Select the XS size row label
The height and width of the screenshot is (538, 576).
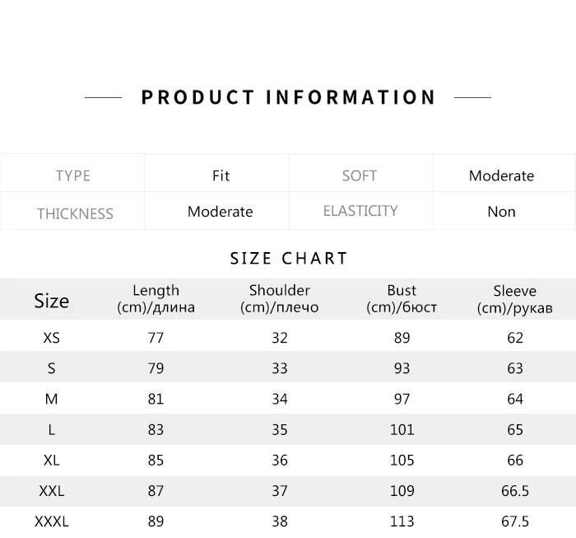pyautogui.click(x=51, y=338)
